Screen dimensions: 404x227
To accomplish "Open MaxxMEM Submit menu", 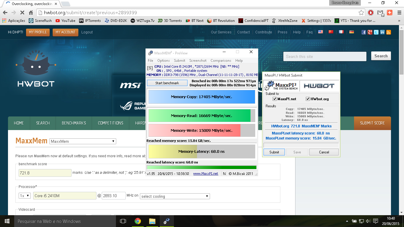I will point(180,61).
